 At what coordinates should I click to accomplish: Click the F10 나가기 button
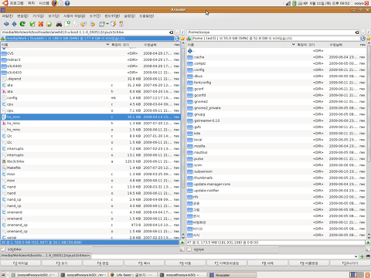pos(350,263)
